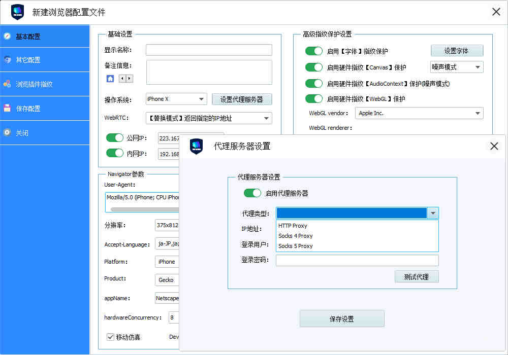The width and height of the screenshot is (508, 355).
Task: Click the 分辨率 375x812 field
Action: 167,225
